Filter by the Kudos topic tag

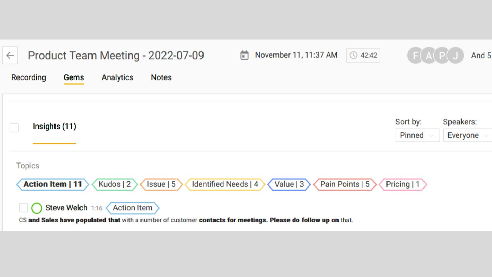[115, 184]
